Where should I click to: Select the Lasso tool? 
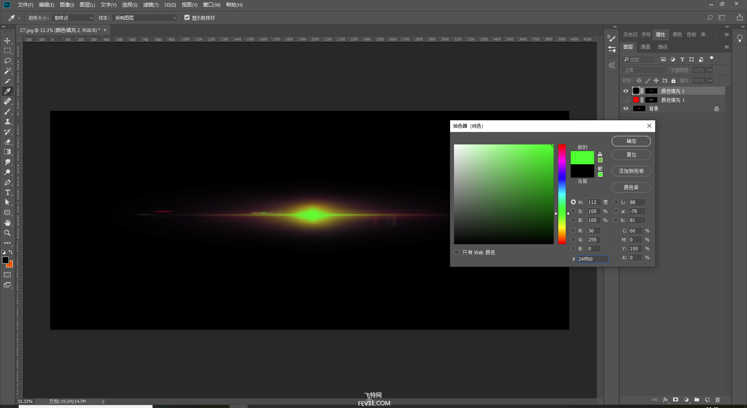click(x=7, y=61)
